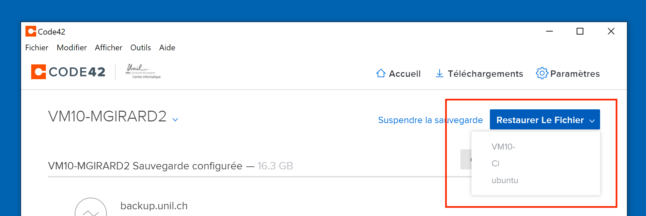The image size is (646, 216).
Task: Click the Accueil house icon
Action: coord(381,73)
